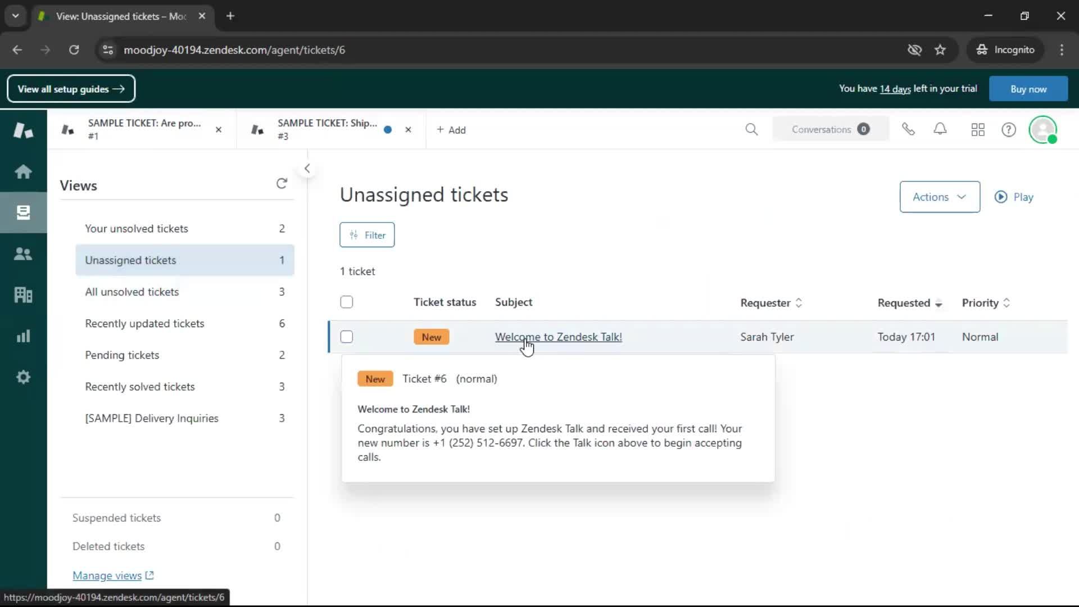Open the Customers sidebar icon

click(x=23, y=254)
